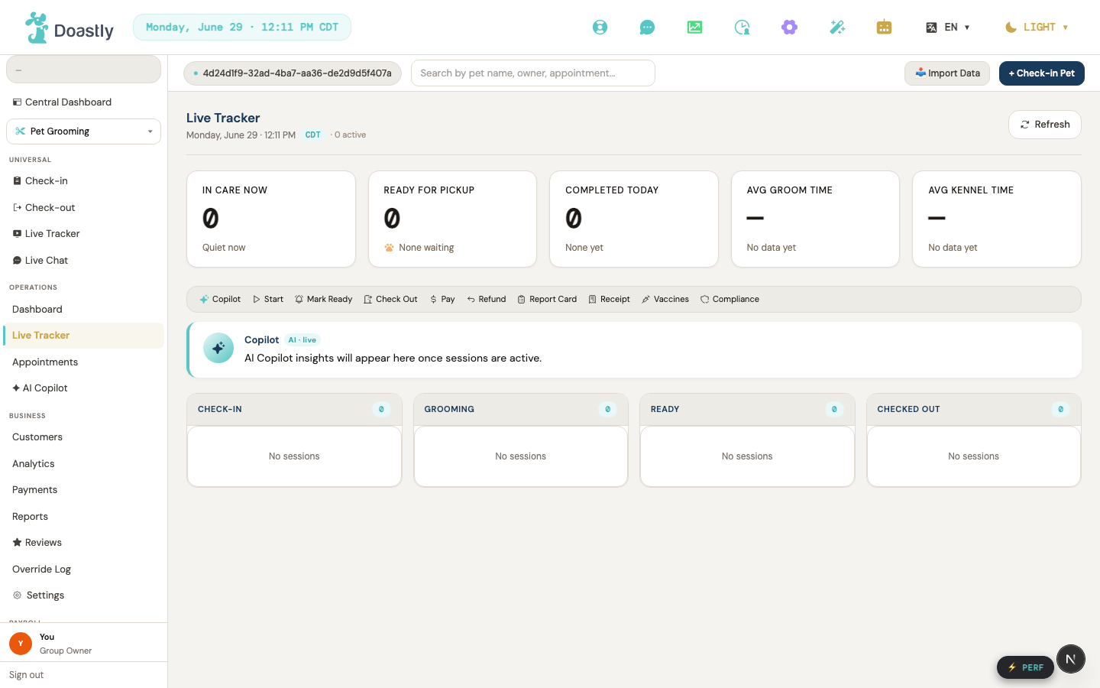Click the yellow robot icon
Image resolution: width=1100 pixels, height=688 pixels.
[x=884, y=28]
